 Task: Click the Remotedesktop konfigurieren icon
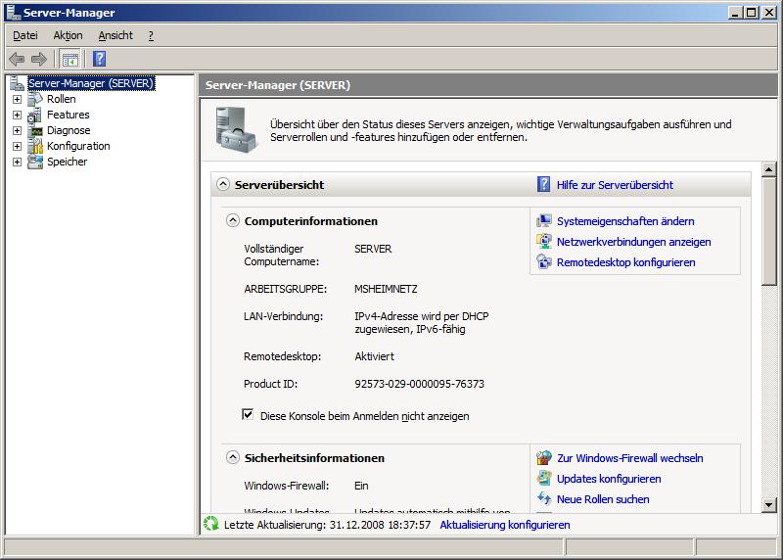click(544, 261)
